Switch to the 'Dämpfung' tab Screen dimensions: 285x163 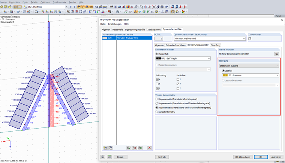click(215, 45)
